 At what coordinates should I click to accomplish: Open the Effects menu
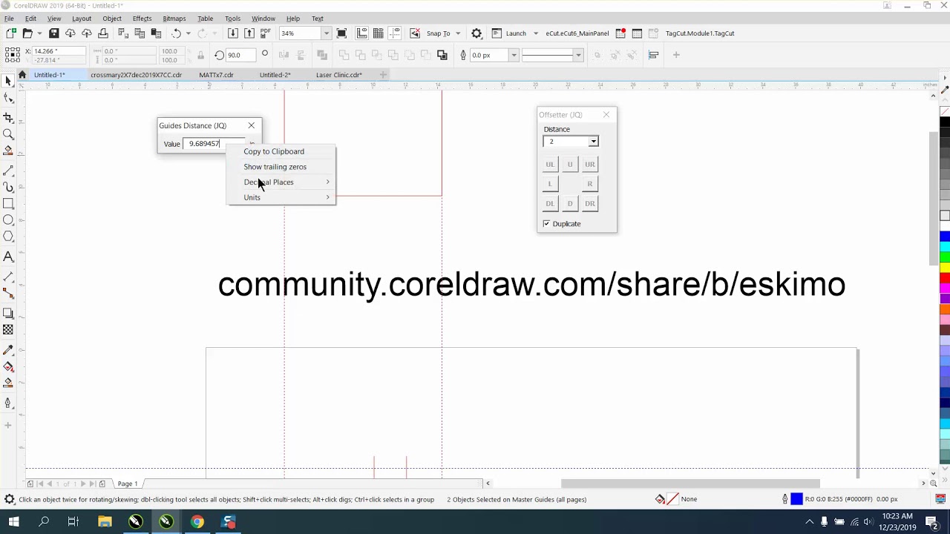142,19
